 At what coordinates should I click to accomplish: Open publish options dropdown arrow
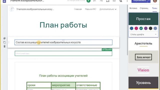coord(149,1)
